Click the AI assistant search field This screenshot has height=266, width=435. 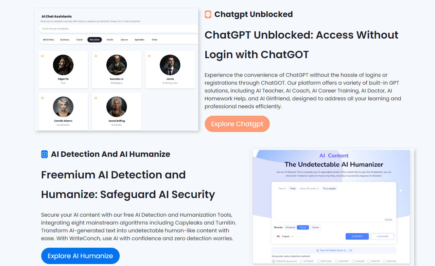[x=118, y=29]
